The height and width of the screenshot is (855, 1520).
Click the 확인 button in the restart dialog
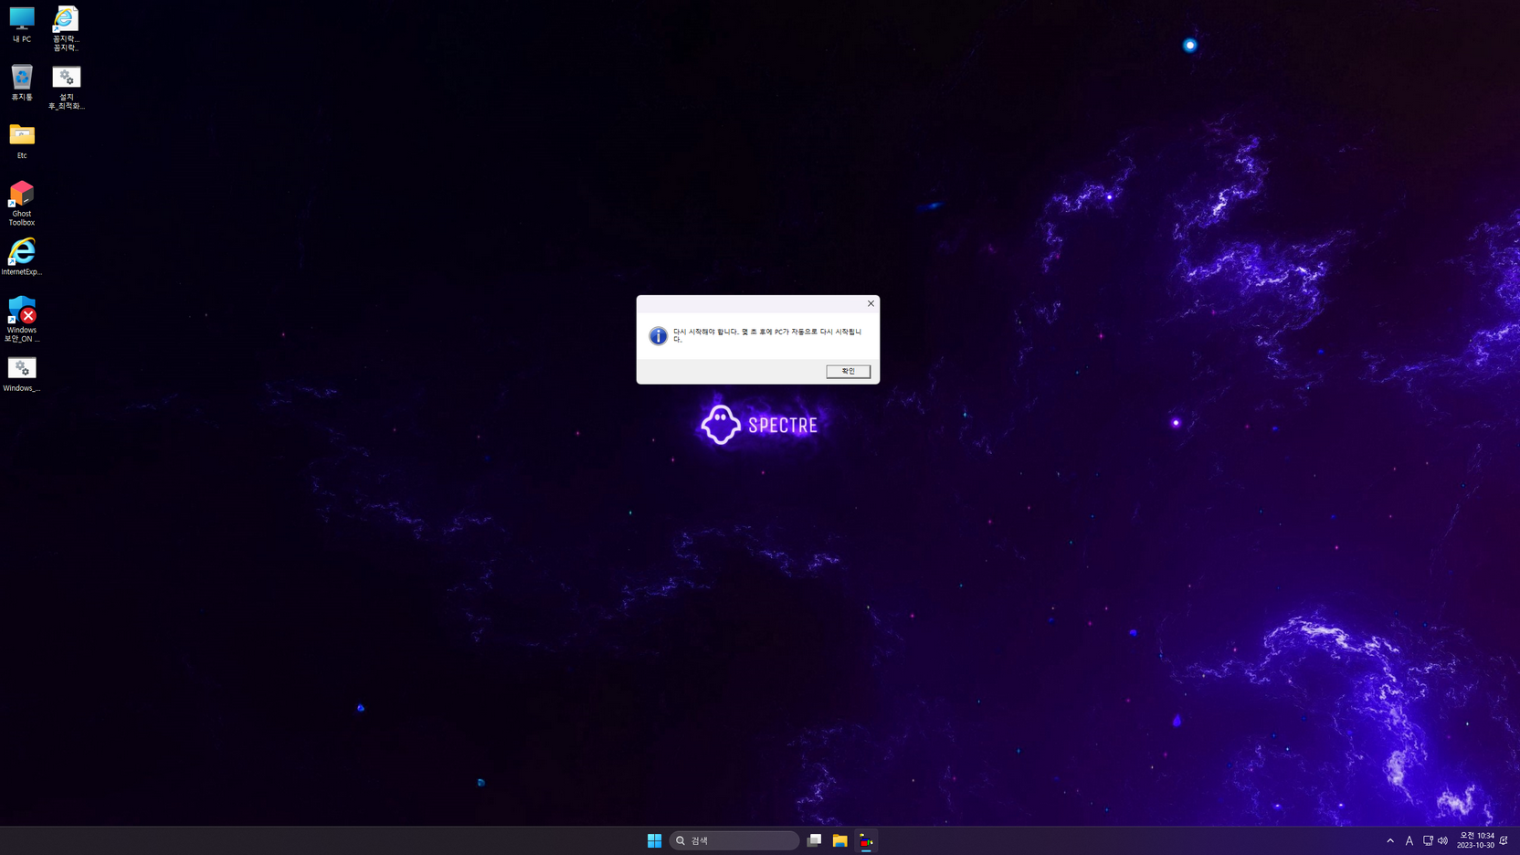click(x=848, y=371)
